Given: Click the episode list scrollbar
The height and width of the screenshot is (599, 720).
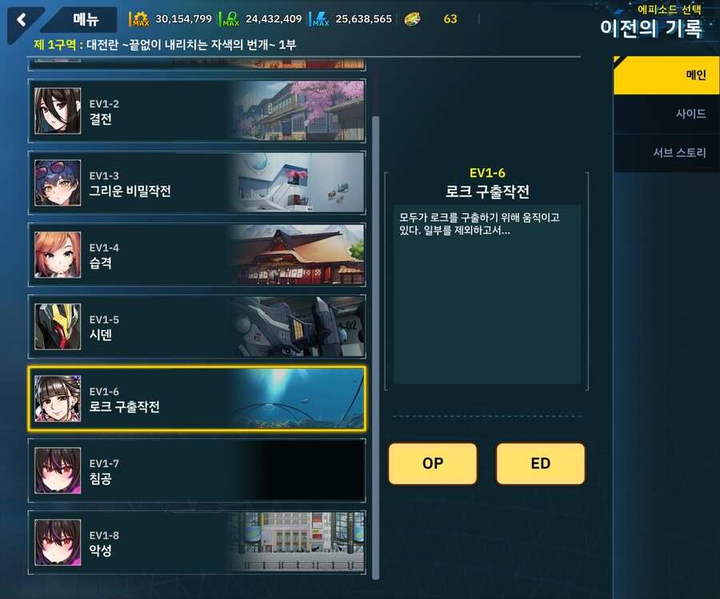Looking at the screenshot, I should point(376,347).
